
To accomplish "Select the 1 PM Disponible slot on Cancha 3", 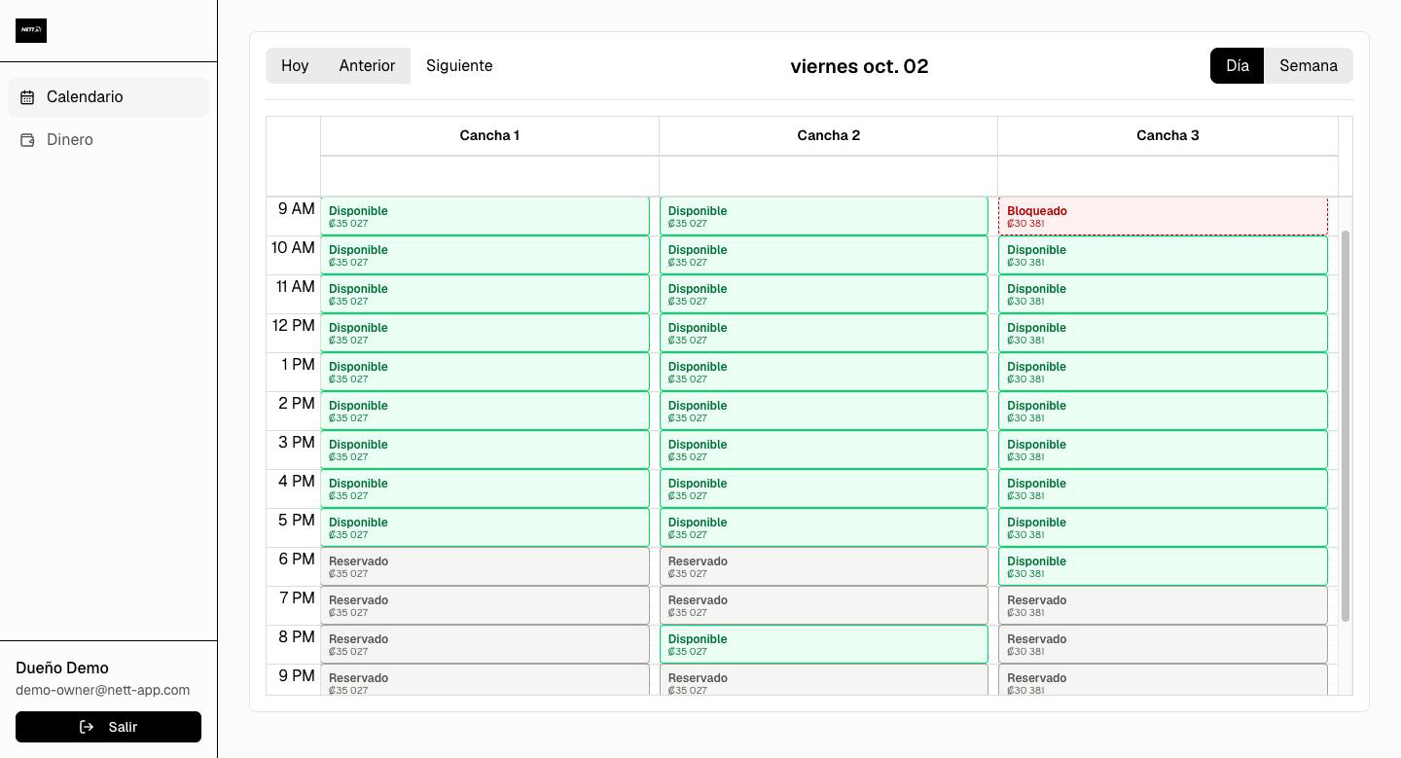I will [1163, 372].
